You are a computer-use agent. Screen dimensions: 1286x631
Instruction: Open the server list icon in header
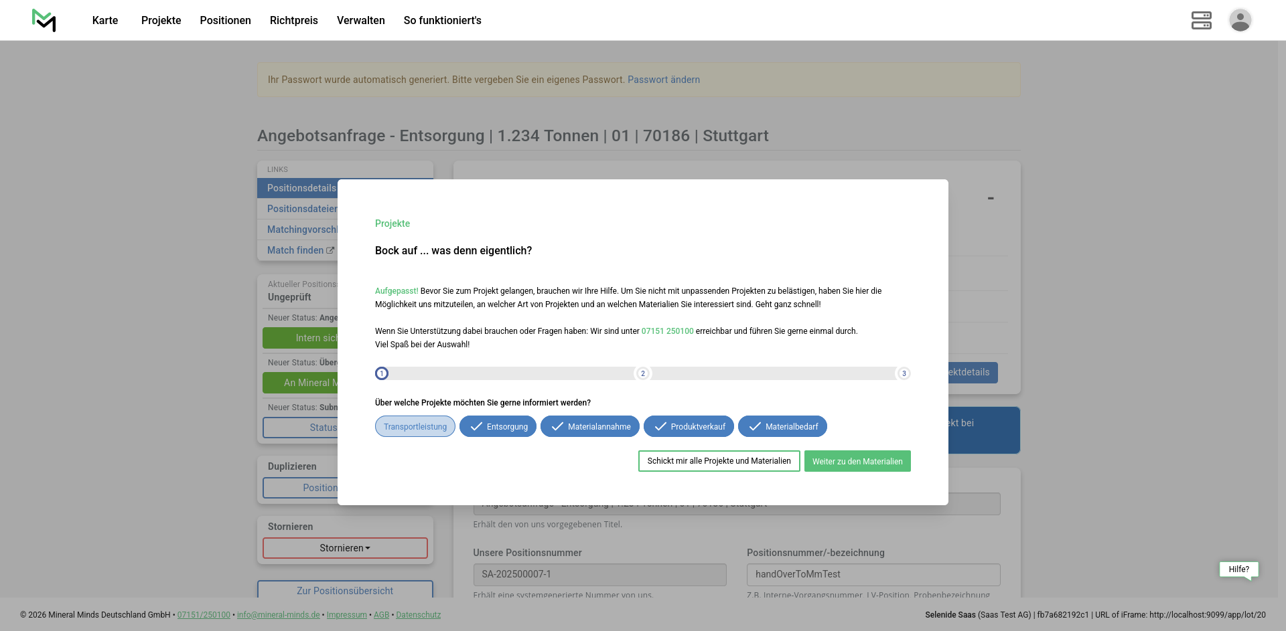point(1201,20)
